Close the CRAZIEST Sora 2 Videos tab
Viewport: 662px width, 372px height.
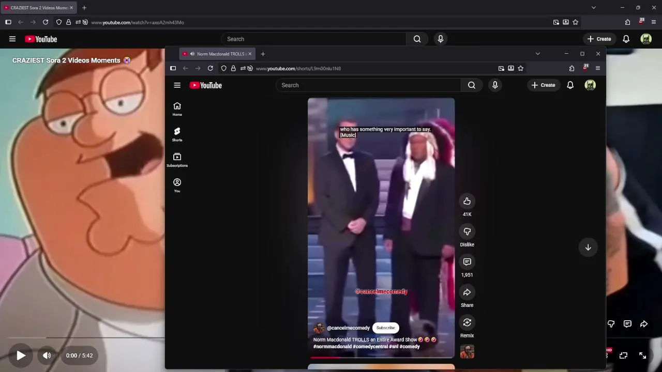click(71, 8)
